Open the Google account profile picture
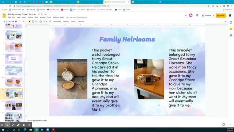The width and height of the screenshot is (234, 132). point(230,15)
